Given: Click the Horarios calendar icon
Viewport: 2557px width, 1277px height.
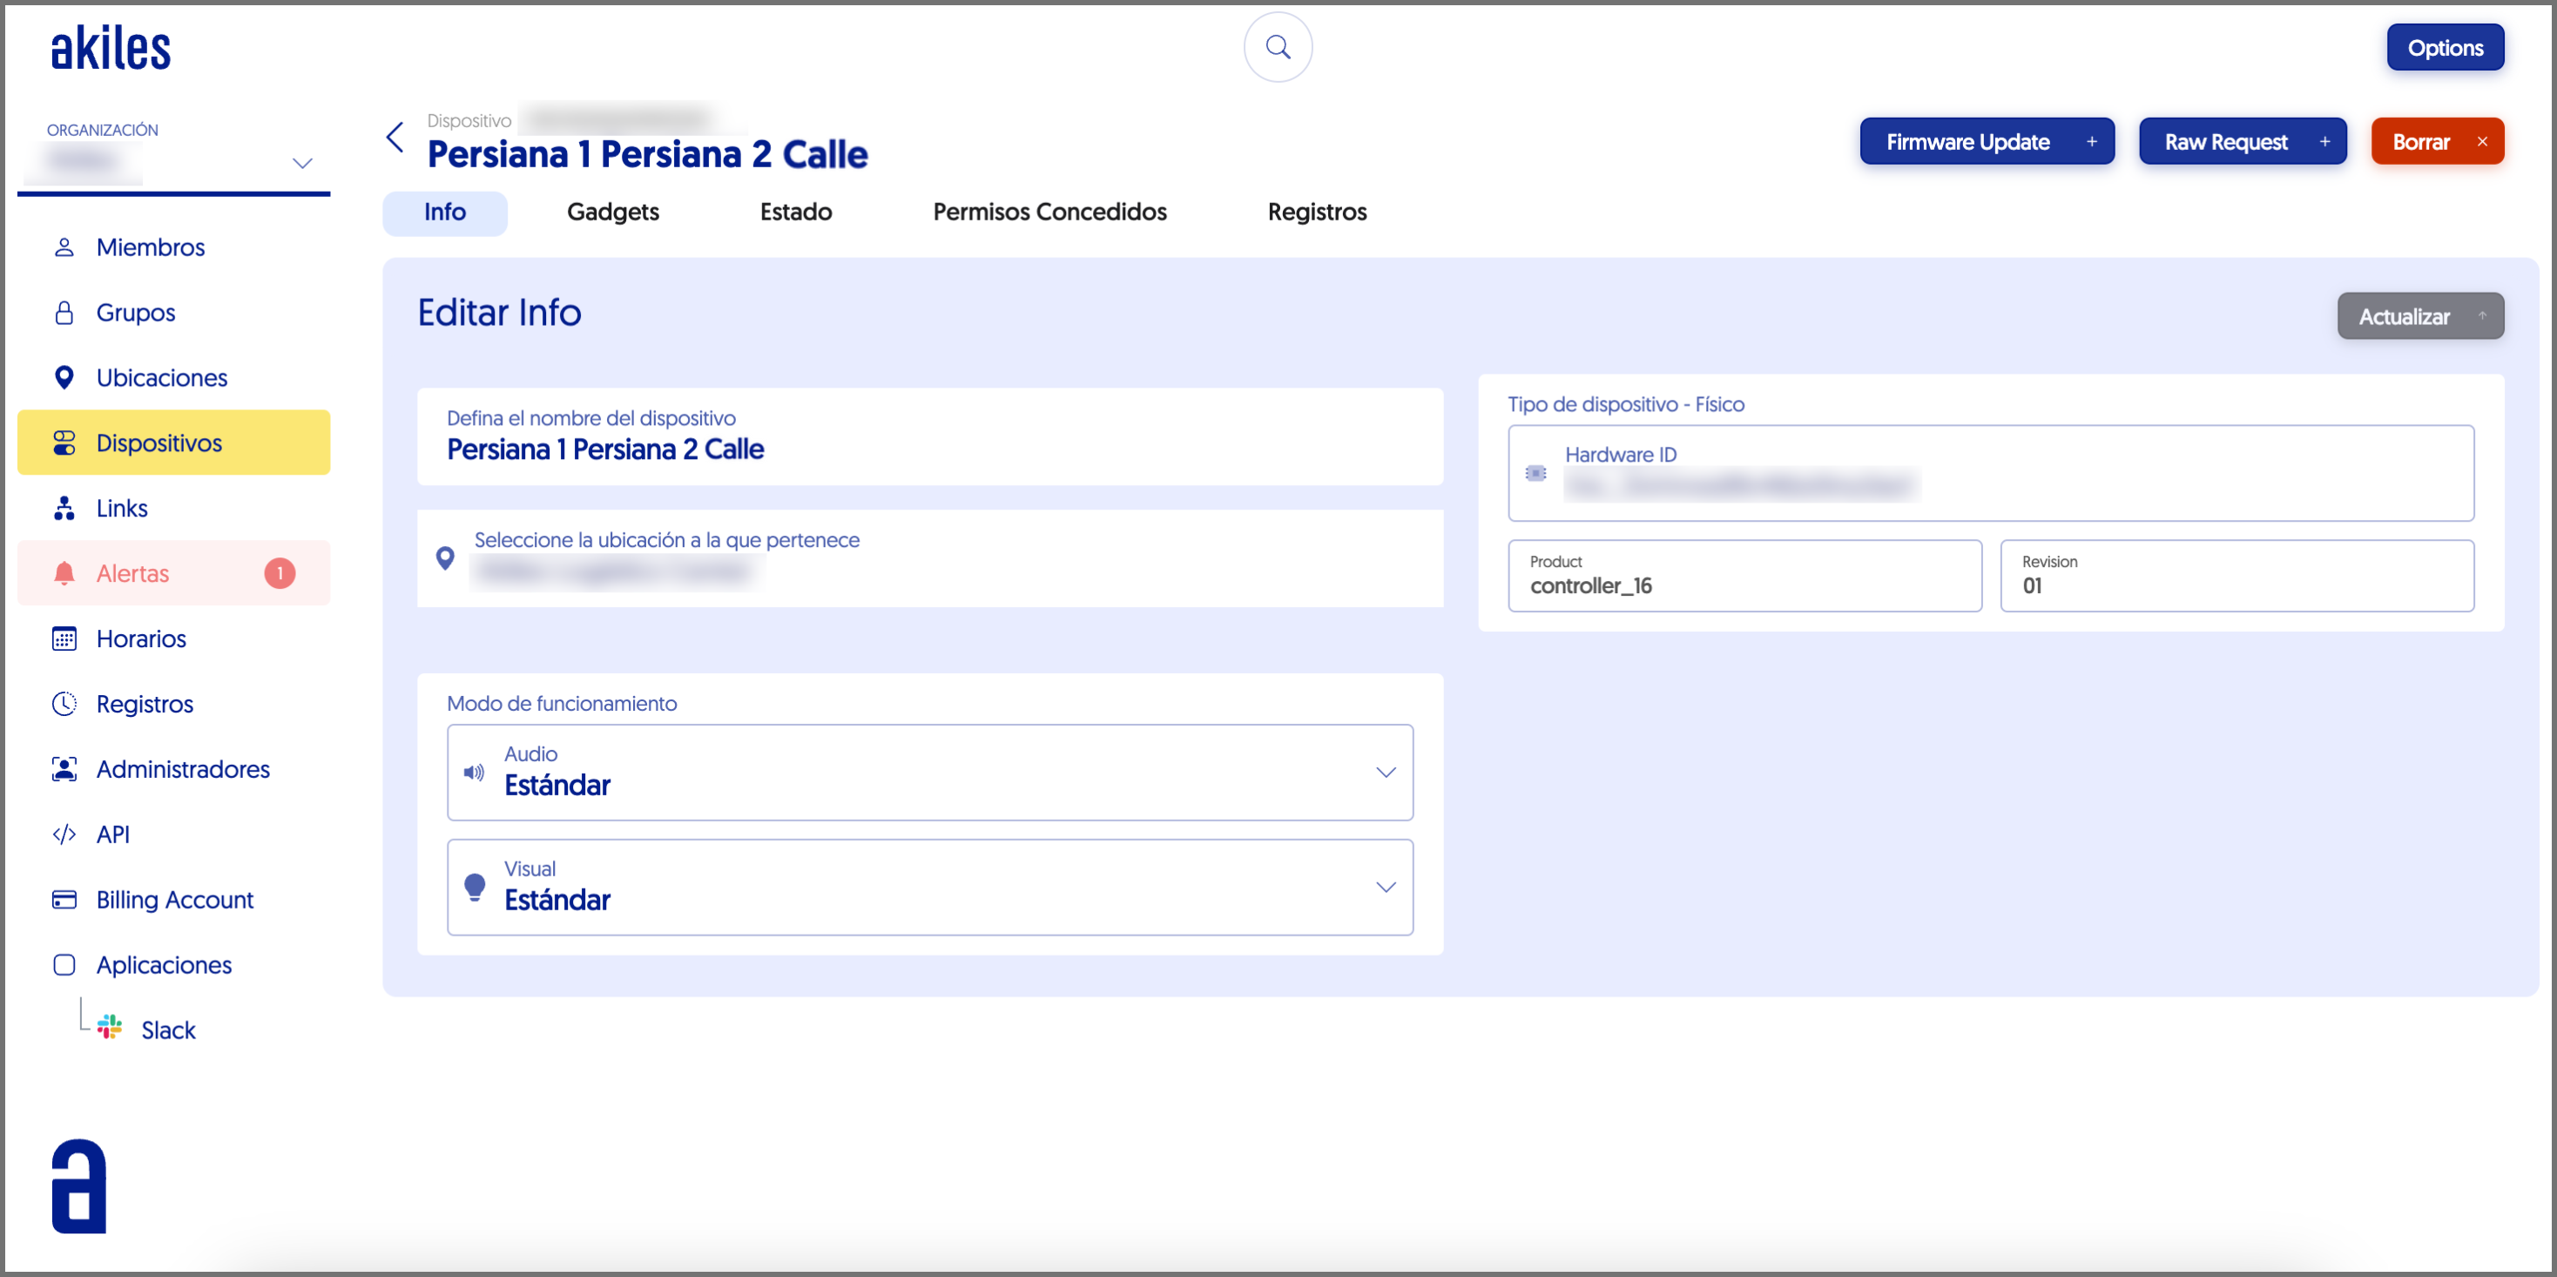Looking at the screenshot, I should coord(64,638).
